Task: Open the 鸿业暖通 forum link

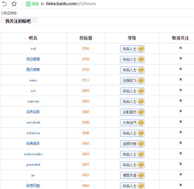Action: coord(33,59)
